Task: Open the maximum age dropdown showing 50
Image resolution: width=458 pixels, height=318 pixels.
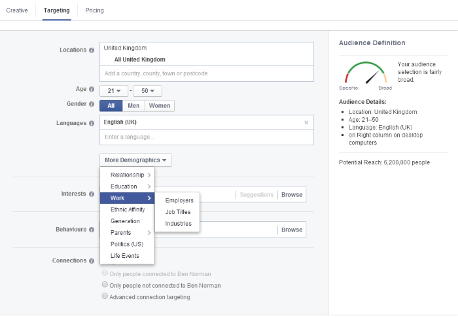Action: [147, 91]
